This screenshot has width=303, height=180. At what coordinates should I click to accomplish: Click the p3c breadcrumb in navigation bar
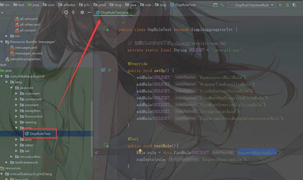85,5
